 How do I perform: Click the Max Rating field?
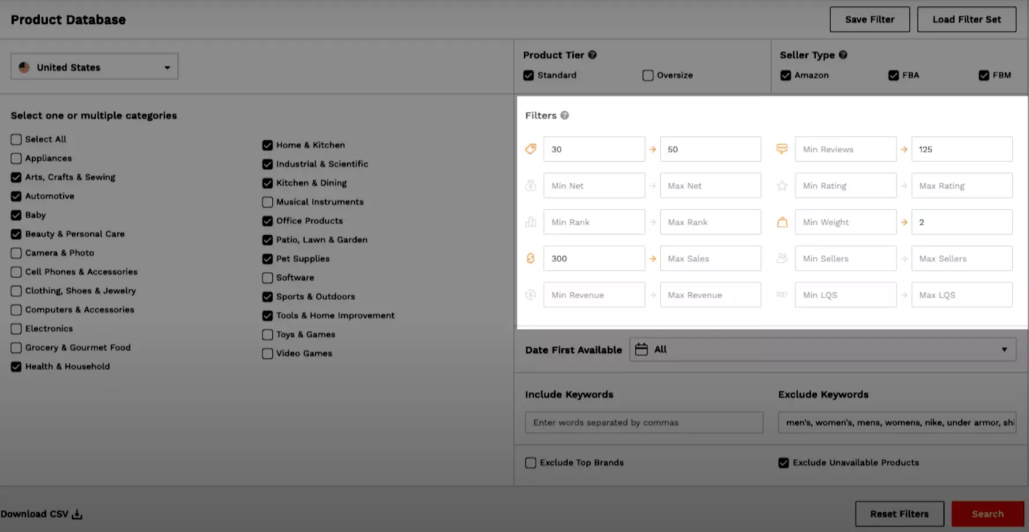[x=962, y=185]
